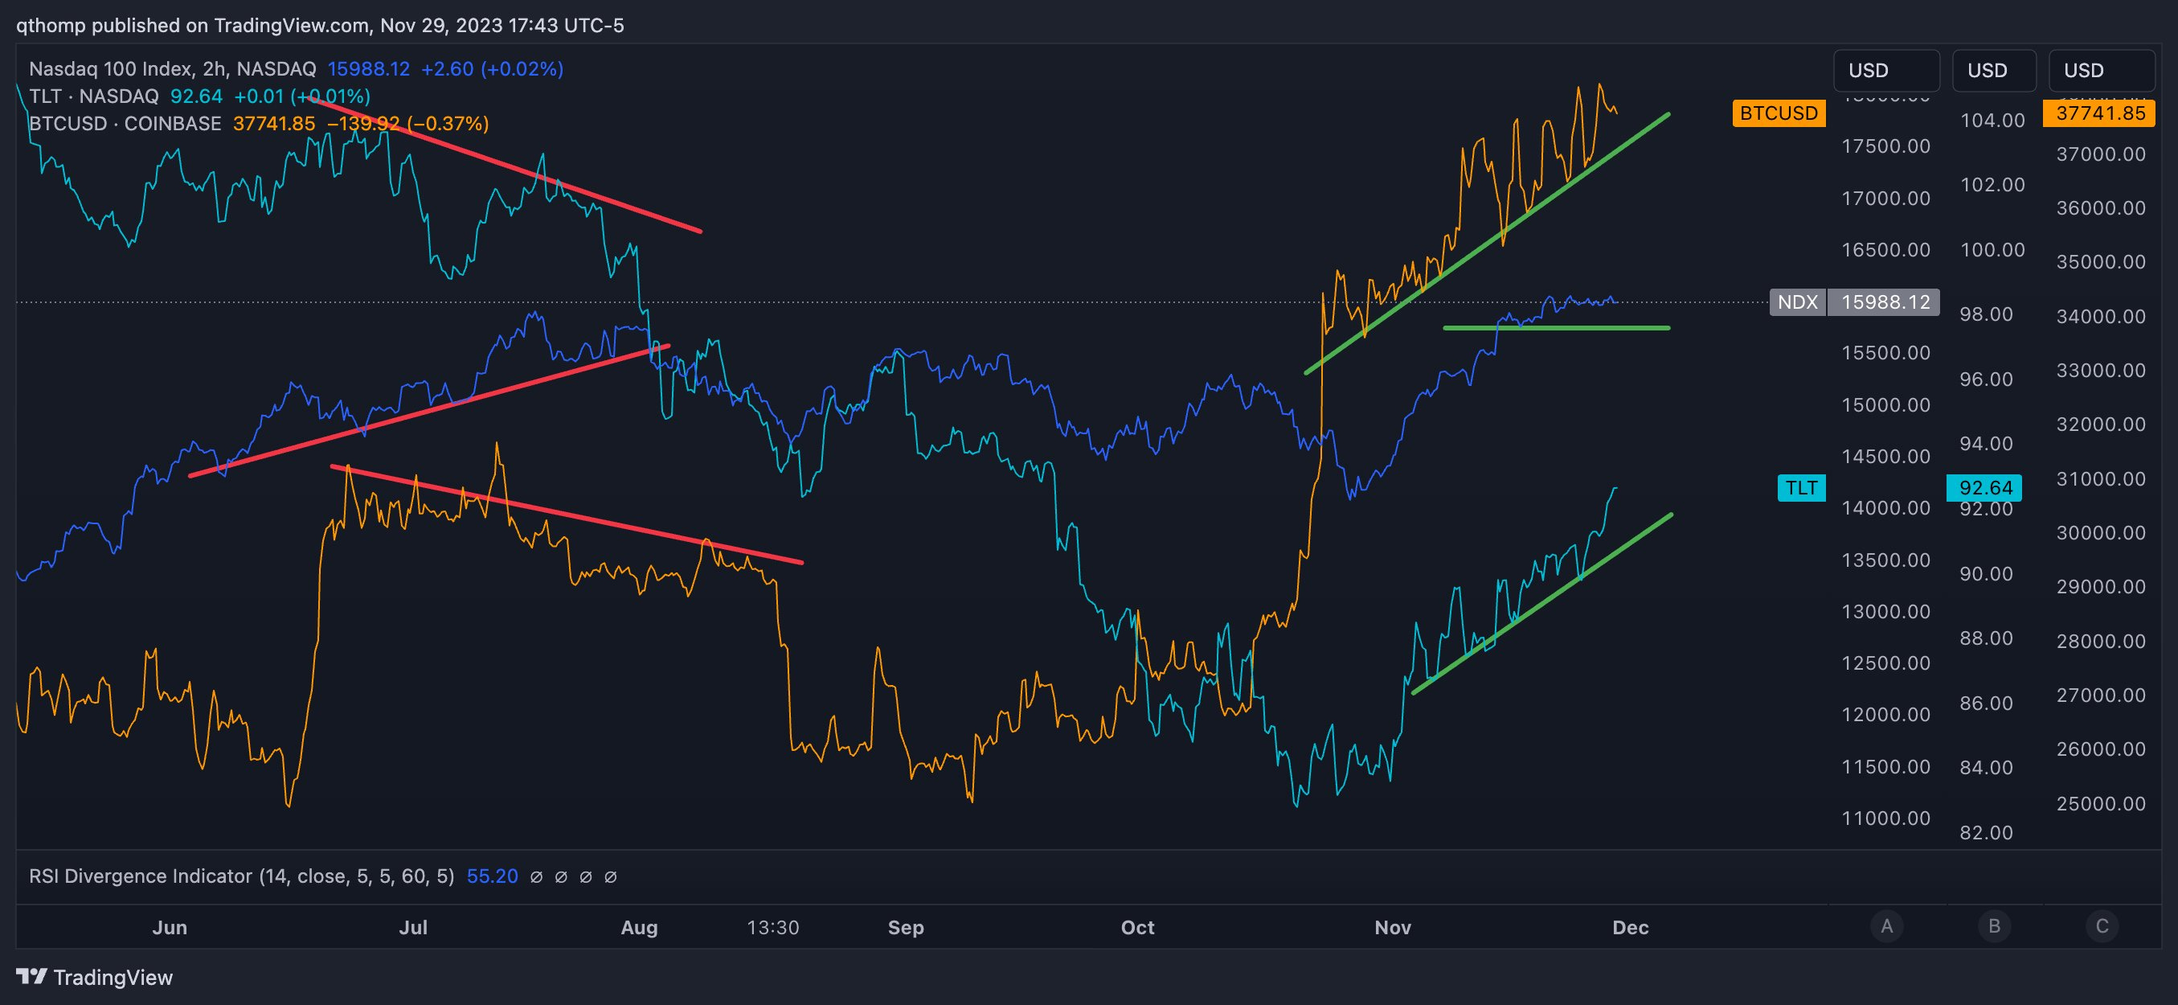Click the first ∅ symbol after RSI value
2178x1005 pixels.
click(536, 876)
